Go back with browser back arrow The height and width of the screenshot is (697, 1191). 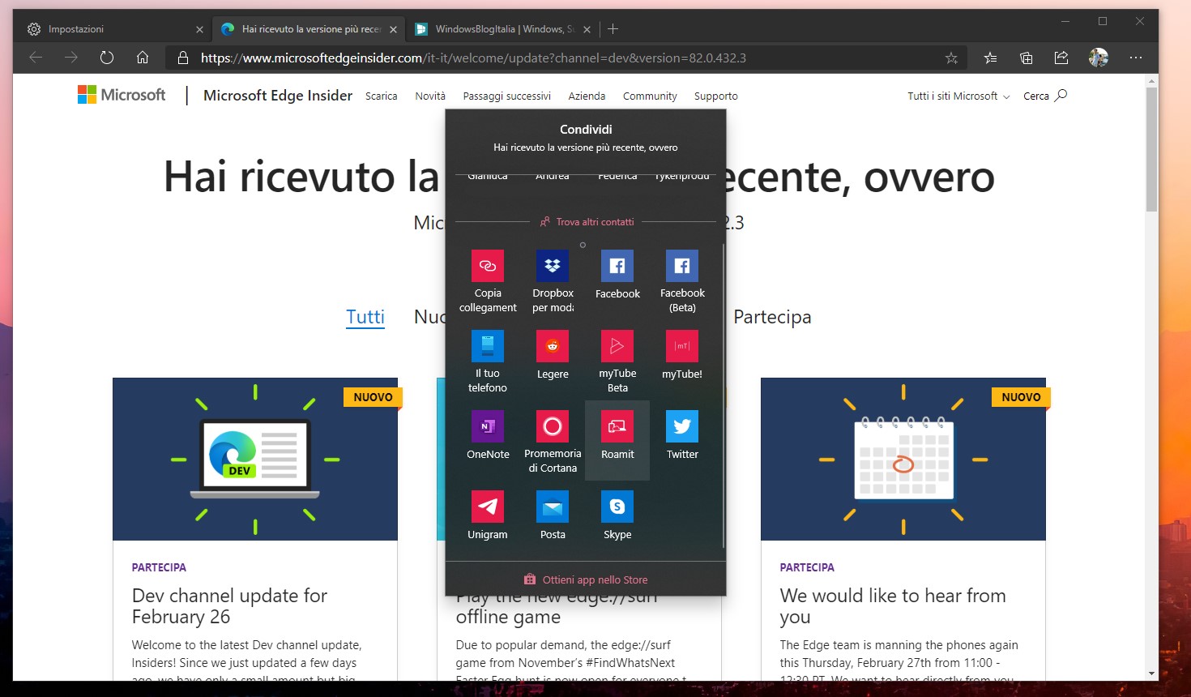pyautogui.click(x=36, y=58)
